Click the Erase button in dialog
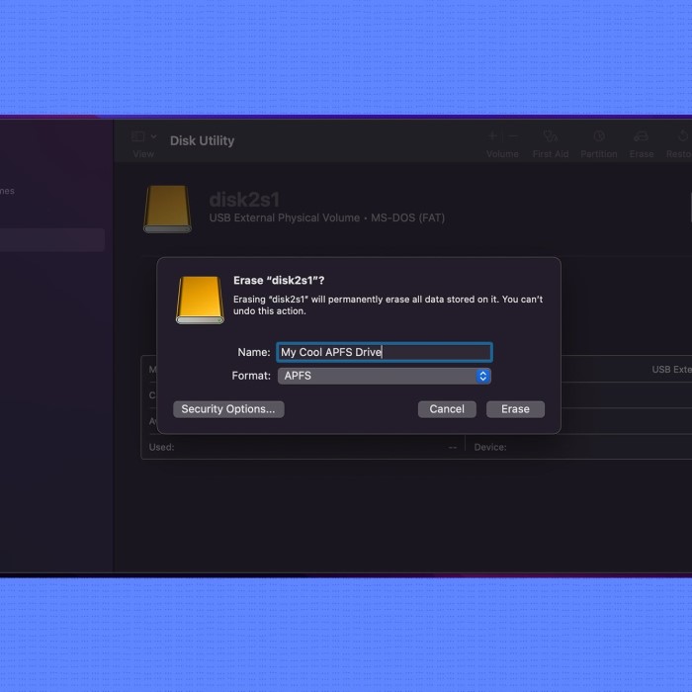The image size is (692, 692). click(x=515, y=409)
